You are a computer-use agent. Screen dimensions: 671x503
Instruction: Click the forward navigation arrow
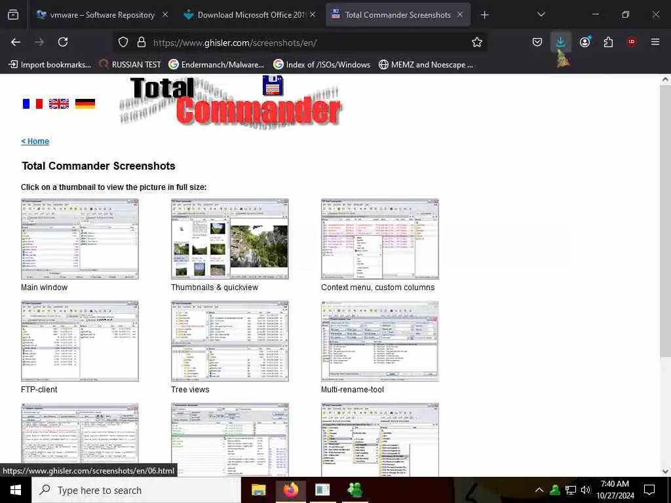tap(39, 42)
